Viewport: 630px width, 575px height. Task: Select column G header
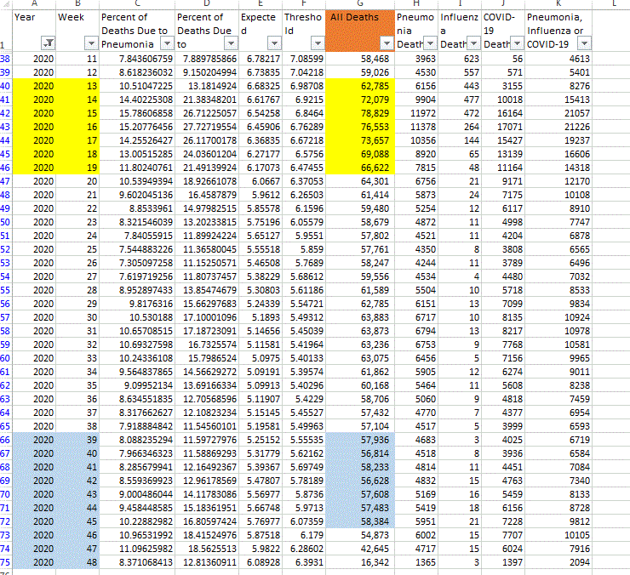coord(360,4)
